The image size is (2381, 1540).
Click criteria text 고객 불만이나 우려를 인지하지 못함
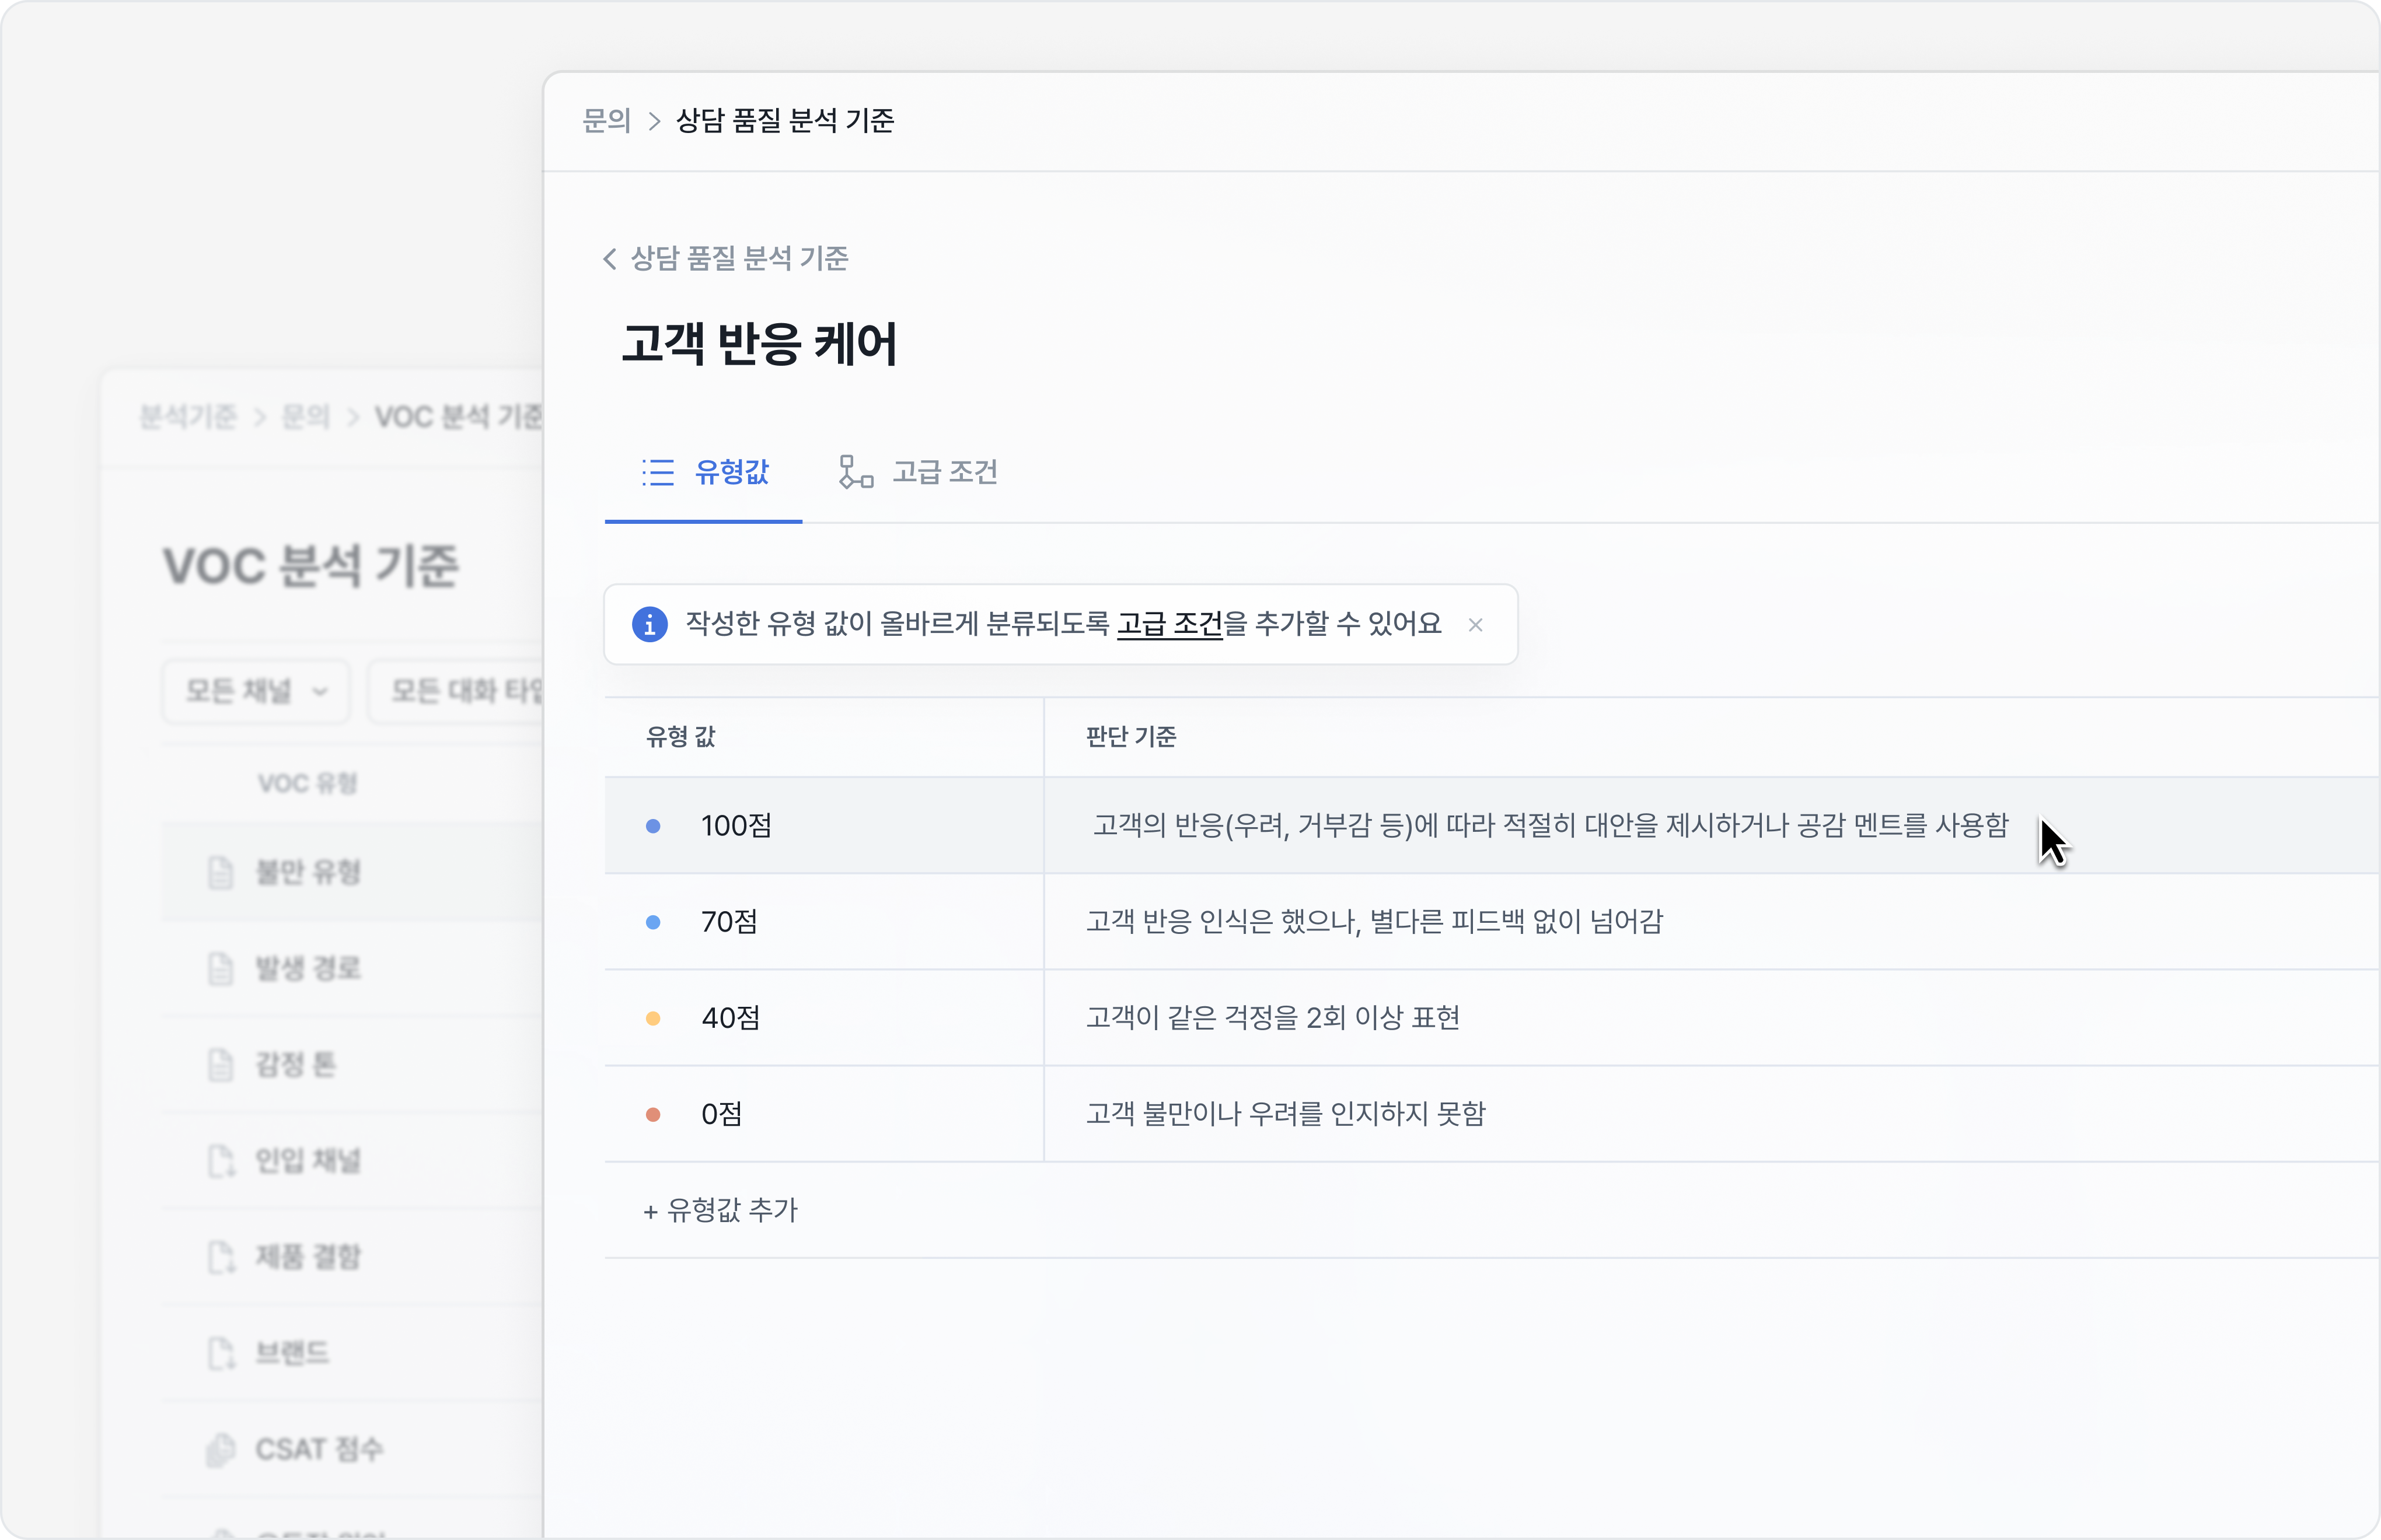[1286, 1114]
